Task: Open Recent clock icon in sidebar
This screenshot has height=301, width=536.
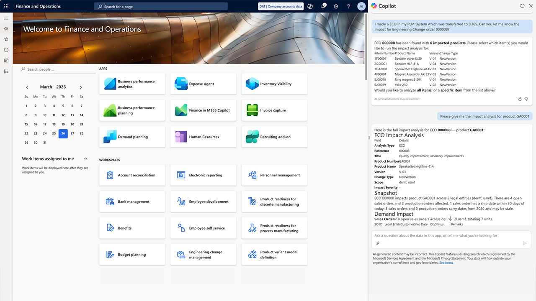Action: (6, 50)
